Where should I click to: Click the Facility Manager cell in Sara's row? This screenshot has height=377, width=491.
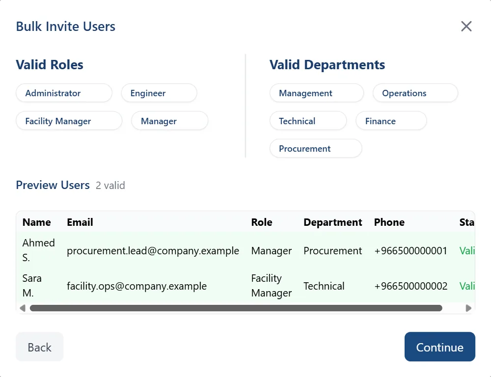click(x=272, y=286)
